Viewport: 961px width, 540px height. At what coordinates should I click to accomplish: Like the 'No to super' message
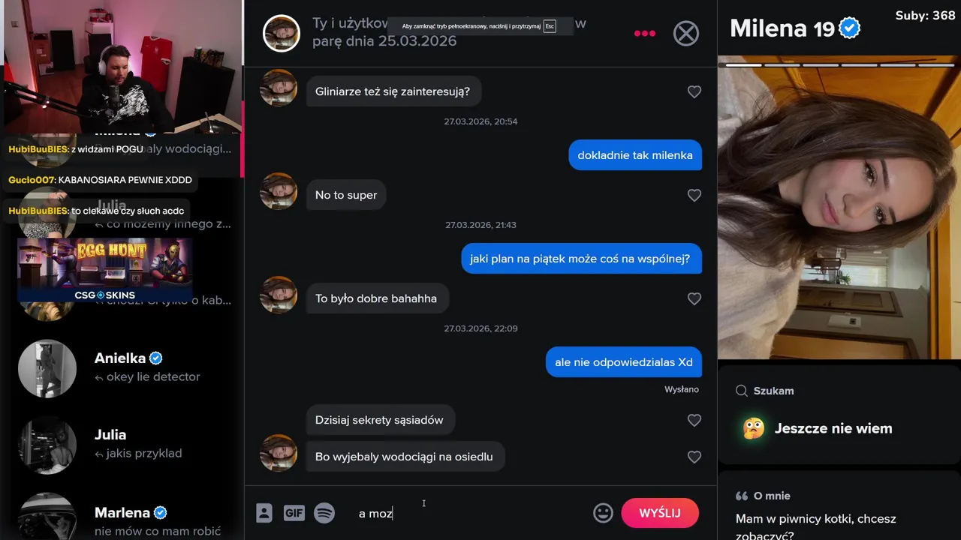tap(694, 195)
